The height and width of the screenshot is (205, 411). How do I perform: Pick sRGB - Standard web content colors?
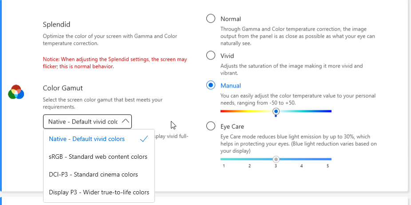(98, 157)
